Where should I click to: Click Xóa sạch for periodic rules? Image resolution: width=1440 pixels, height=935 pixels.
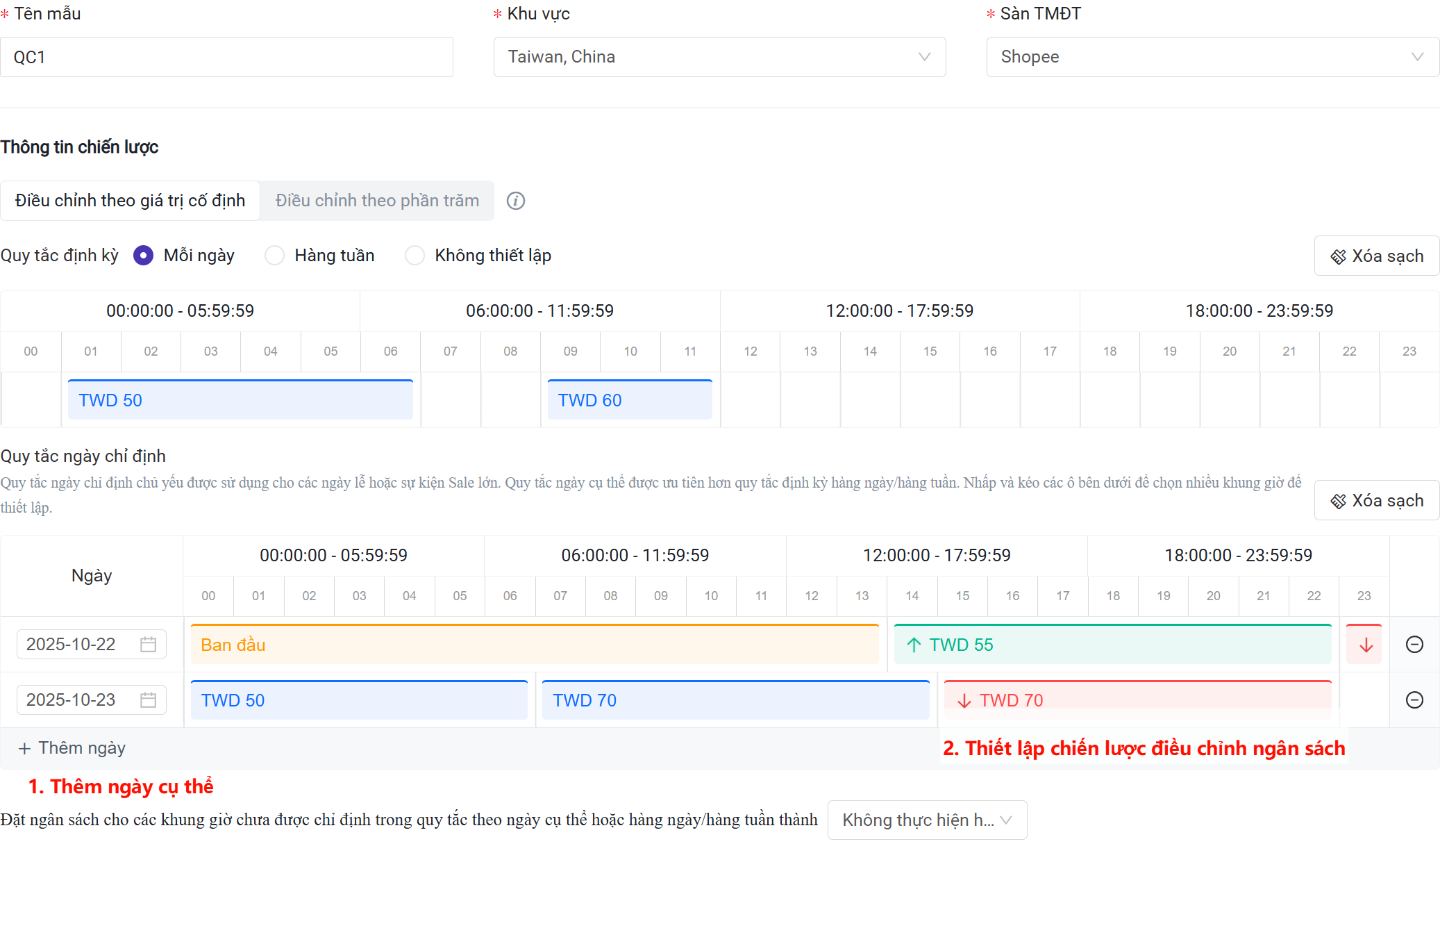coord(1376,256)
